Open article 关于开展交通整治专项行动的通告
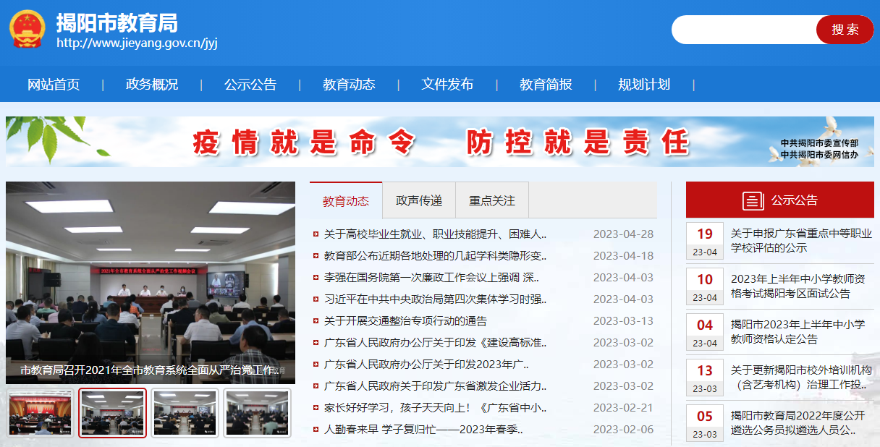This screenshot has height=447, width=880. pyautogui.click(x=405, y=321)
